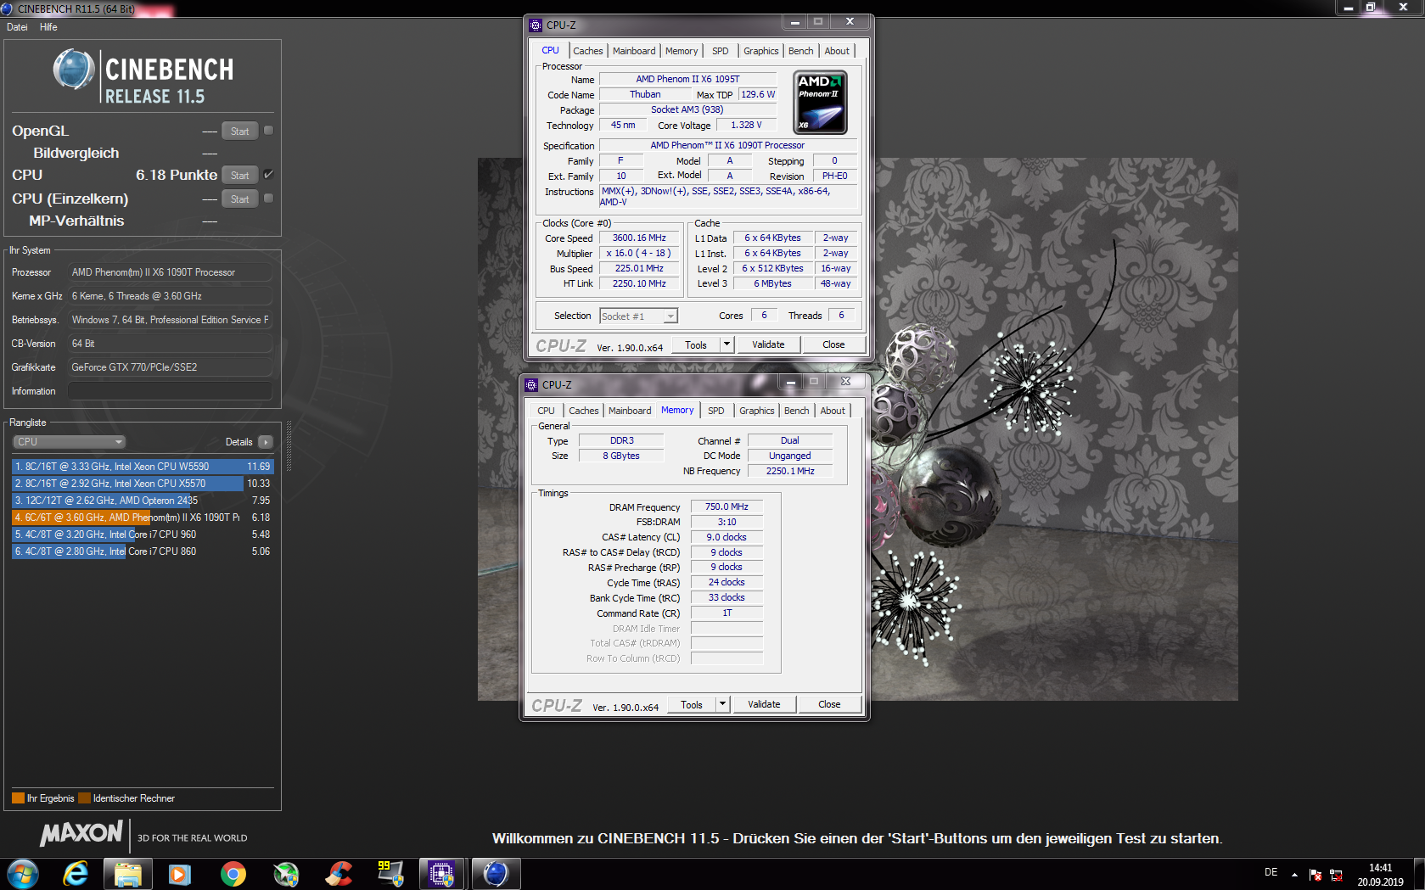Click the Cinebench left panel grip handle
The image size is (1425, 890).
click(x=289, y=445)
